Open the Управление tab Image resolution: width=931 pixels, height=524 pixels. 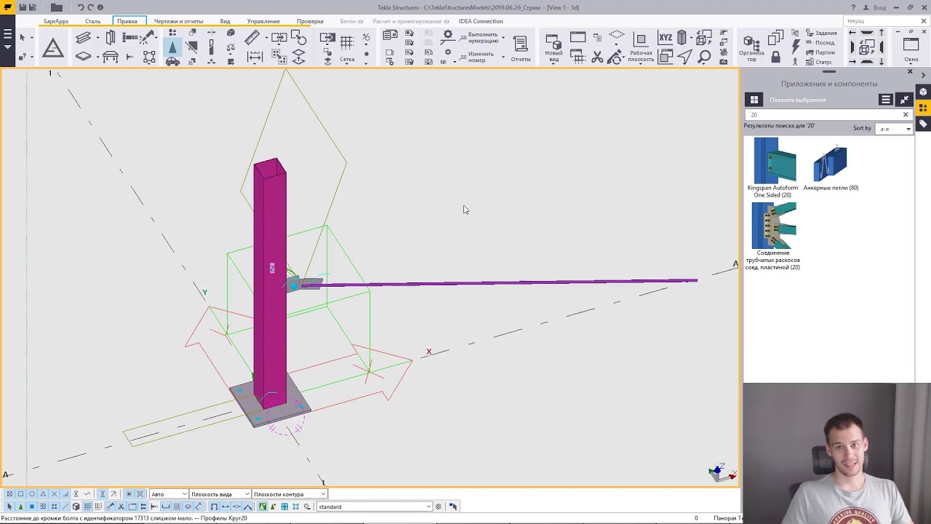pyautogui.click(x=263, y=21)
